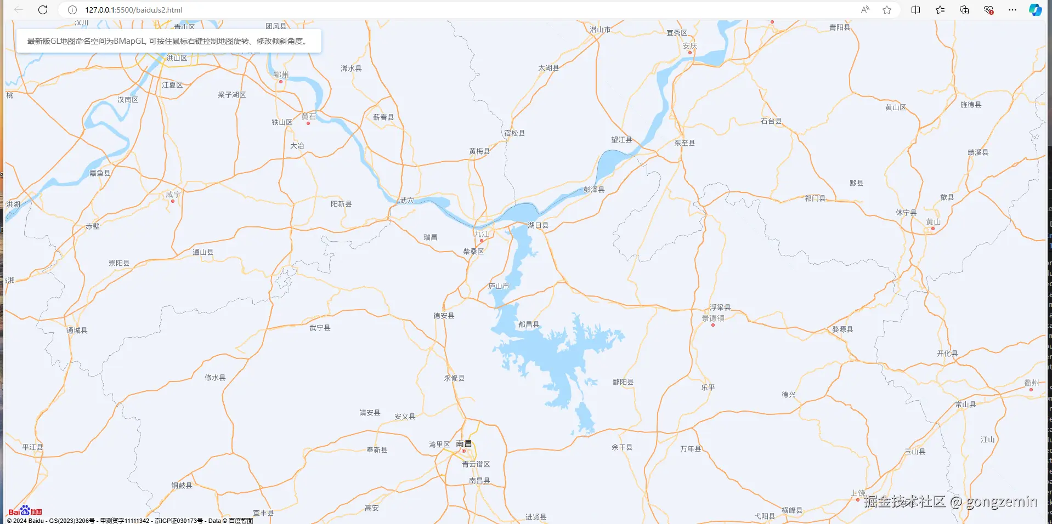Open the favorites list icon

[940, 10]
